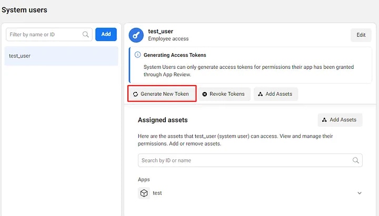Click the info icon beside Generating Access Tokens
The image size is (379, 216).
click(137, 55)
